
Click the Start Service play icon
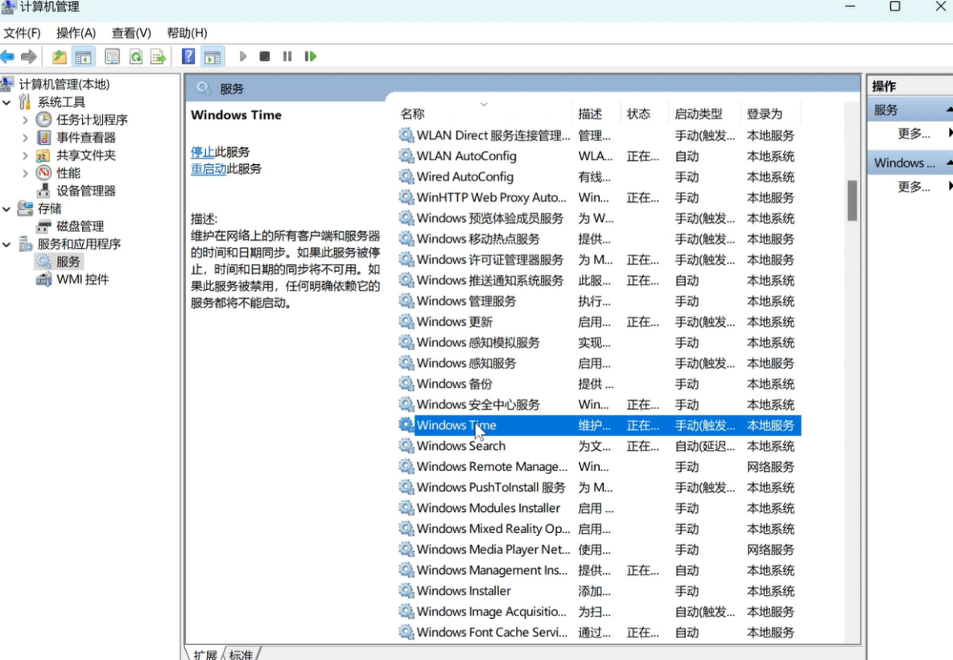[x=243, y=56]
